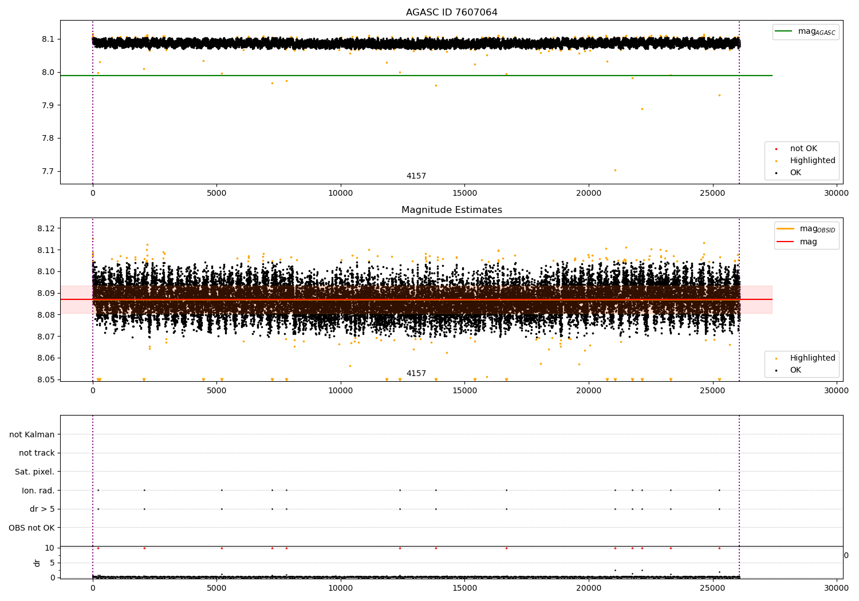Click the 8.08 y-tick in Magnitude Estimates
Viewport: 859px width, 601px height.
point(46,315)
